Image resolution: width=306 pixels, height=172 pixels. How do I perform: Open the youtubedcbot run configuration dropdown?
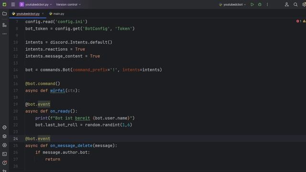tap(232, 4)
